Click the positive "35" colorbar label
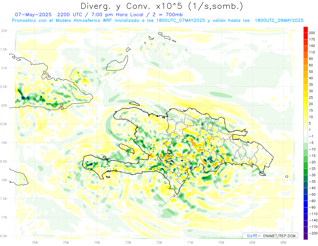The width and height of the screenshot is (318, 246). (311, 84)
